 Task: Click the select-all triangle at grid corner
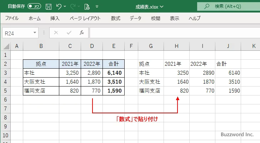6,46
